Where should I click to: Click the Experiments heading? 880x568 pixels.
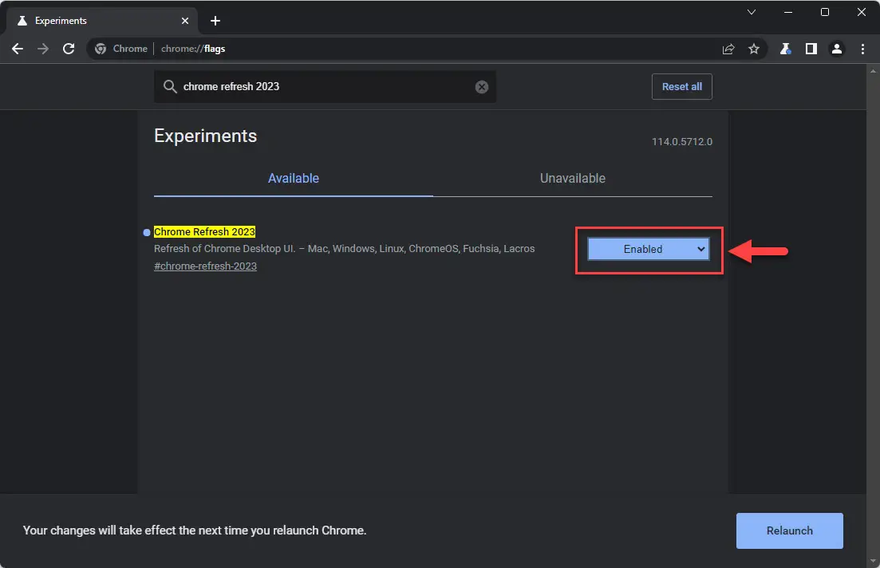click(x=205, y=136)
